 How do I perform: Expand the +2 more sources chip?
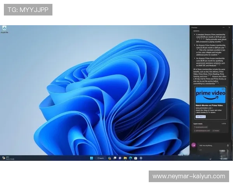click(216, 131)
